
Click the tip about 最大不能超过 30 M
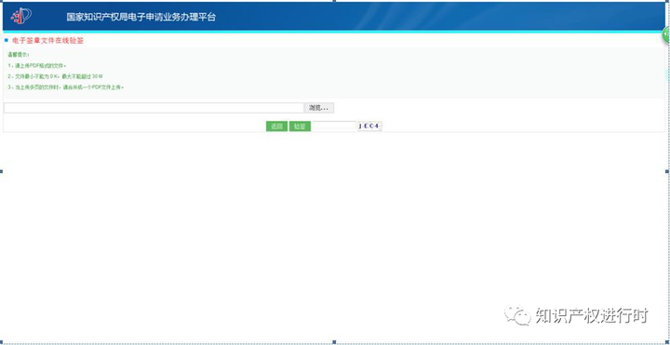(55, 76)
